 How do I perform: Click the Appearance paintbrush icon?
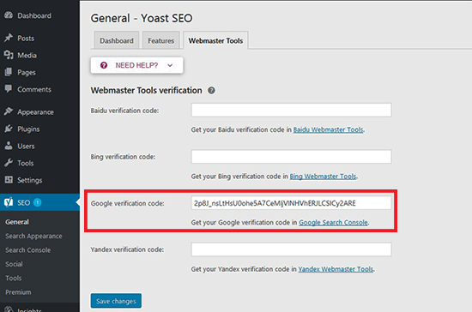pyautogui.click(x=9, y=111)
